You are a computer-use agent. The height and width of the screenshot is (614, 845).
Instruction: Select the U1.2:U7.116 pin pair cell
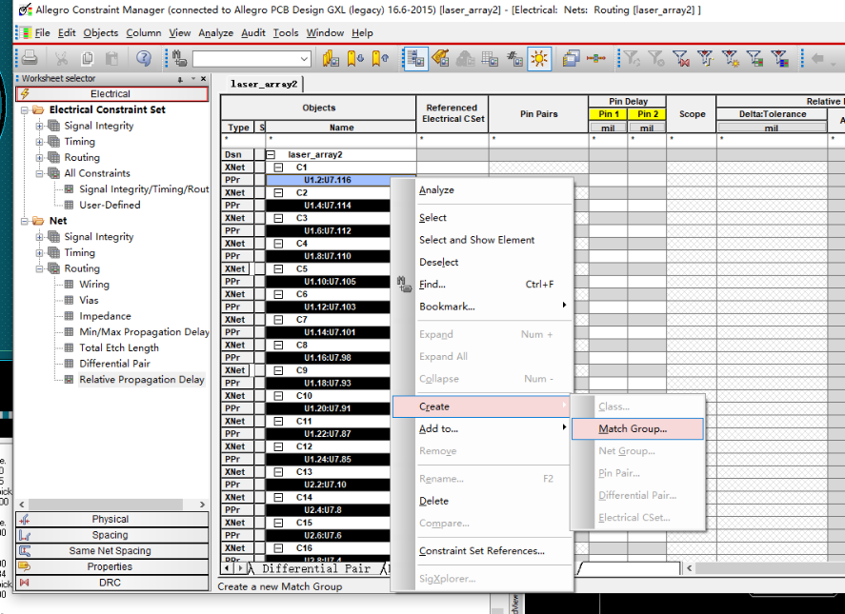[x=328, y=180]
